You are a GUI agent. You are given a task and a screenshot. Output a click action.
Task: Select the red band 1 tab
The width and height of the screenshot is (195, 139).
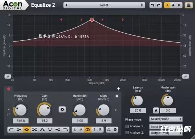pyautogui.click(x=9, y=89)
